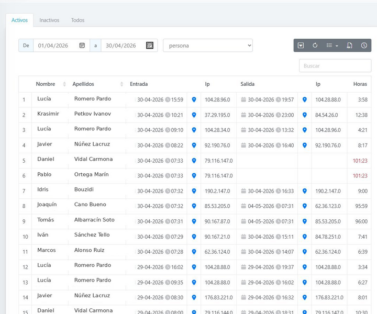Viewport: 377px width, 314px height.
Task: Click the 96:00 hours value for Tomás
Action: [361, 221]
